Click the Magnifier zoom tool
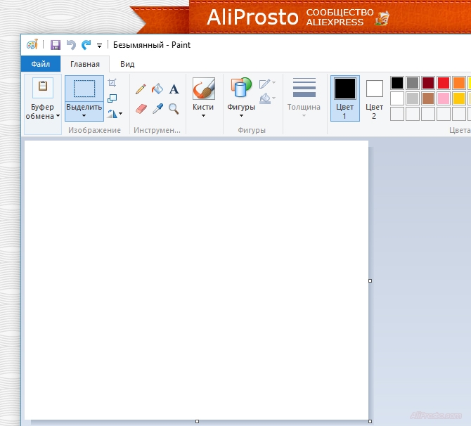 coord(174,109)
